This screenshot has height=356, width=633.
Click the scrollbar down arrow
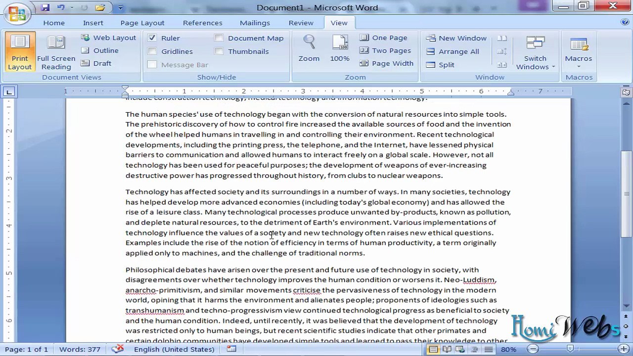tap(626, 306)
